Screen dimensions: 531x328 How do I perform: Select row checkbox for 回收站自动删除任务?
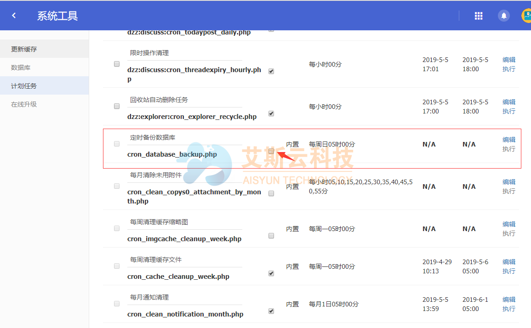coord(117,106)
